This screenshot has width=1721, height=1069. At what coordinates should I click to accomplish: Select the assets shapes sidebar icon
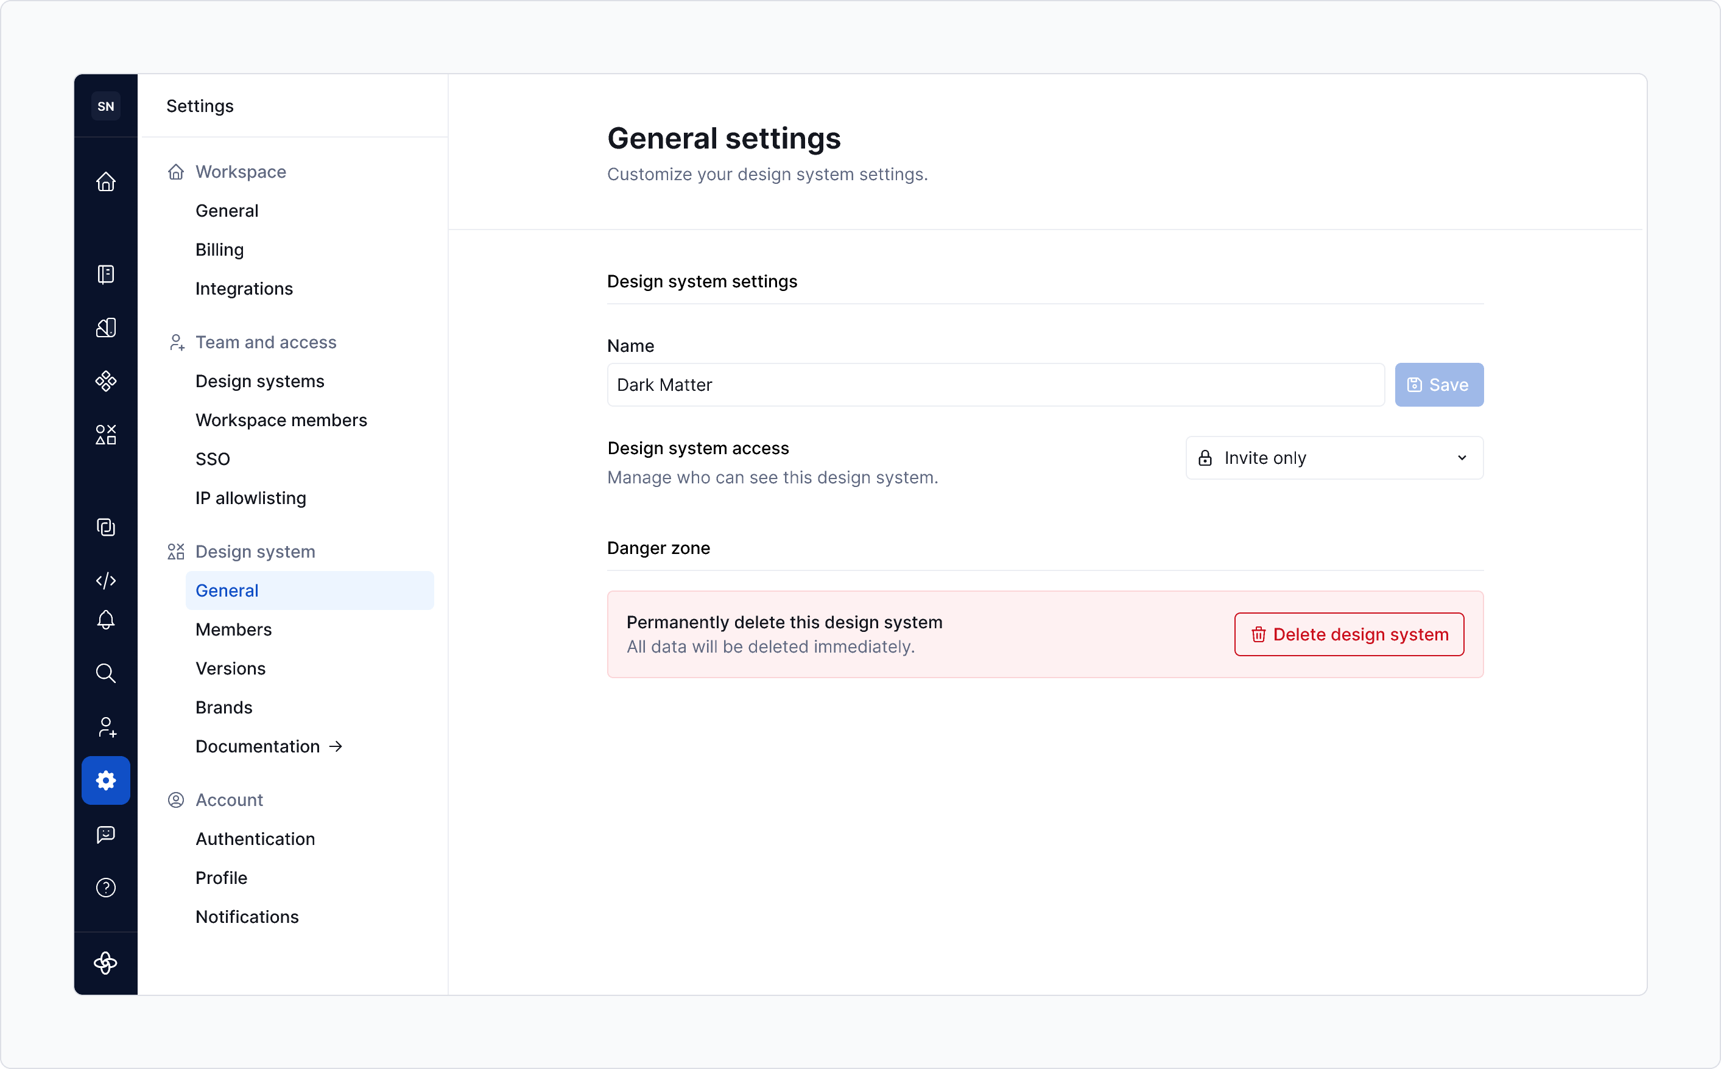(x=106, y=434)
